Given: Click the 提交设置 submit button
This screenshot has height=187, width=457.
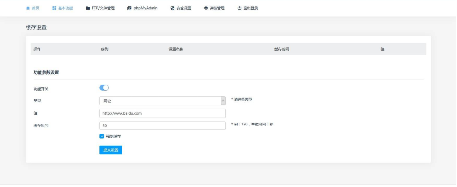Looking at the screenshot, I should 111,150.
